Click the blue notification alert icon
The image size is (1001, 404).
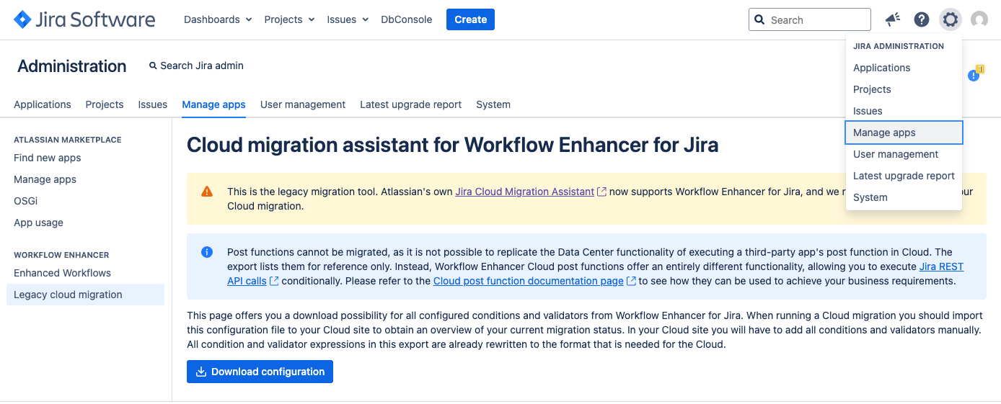[974, 74]
